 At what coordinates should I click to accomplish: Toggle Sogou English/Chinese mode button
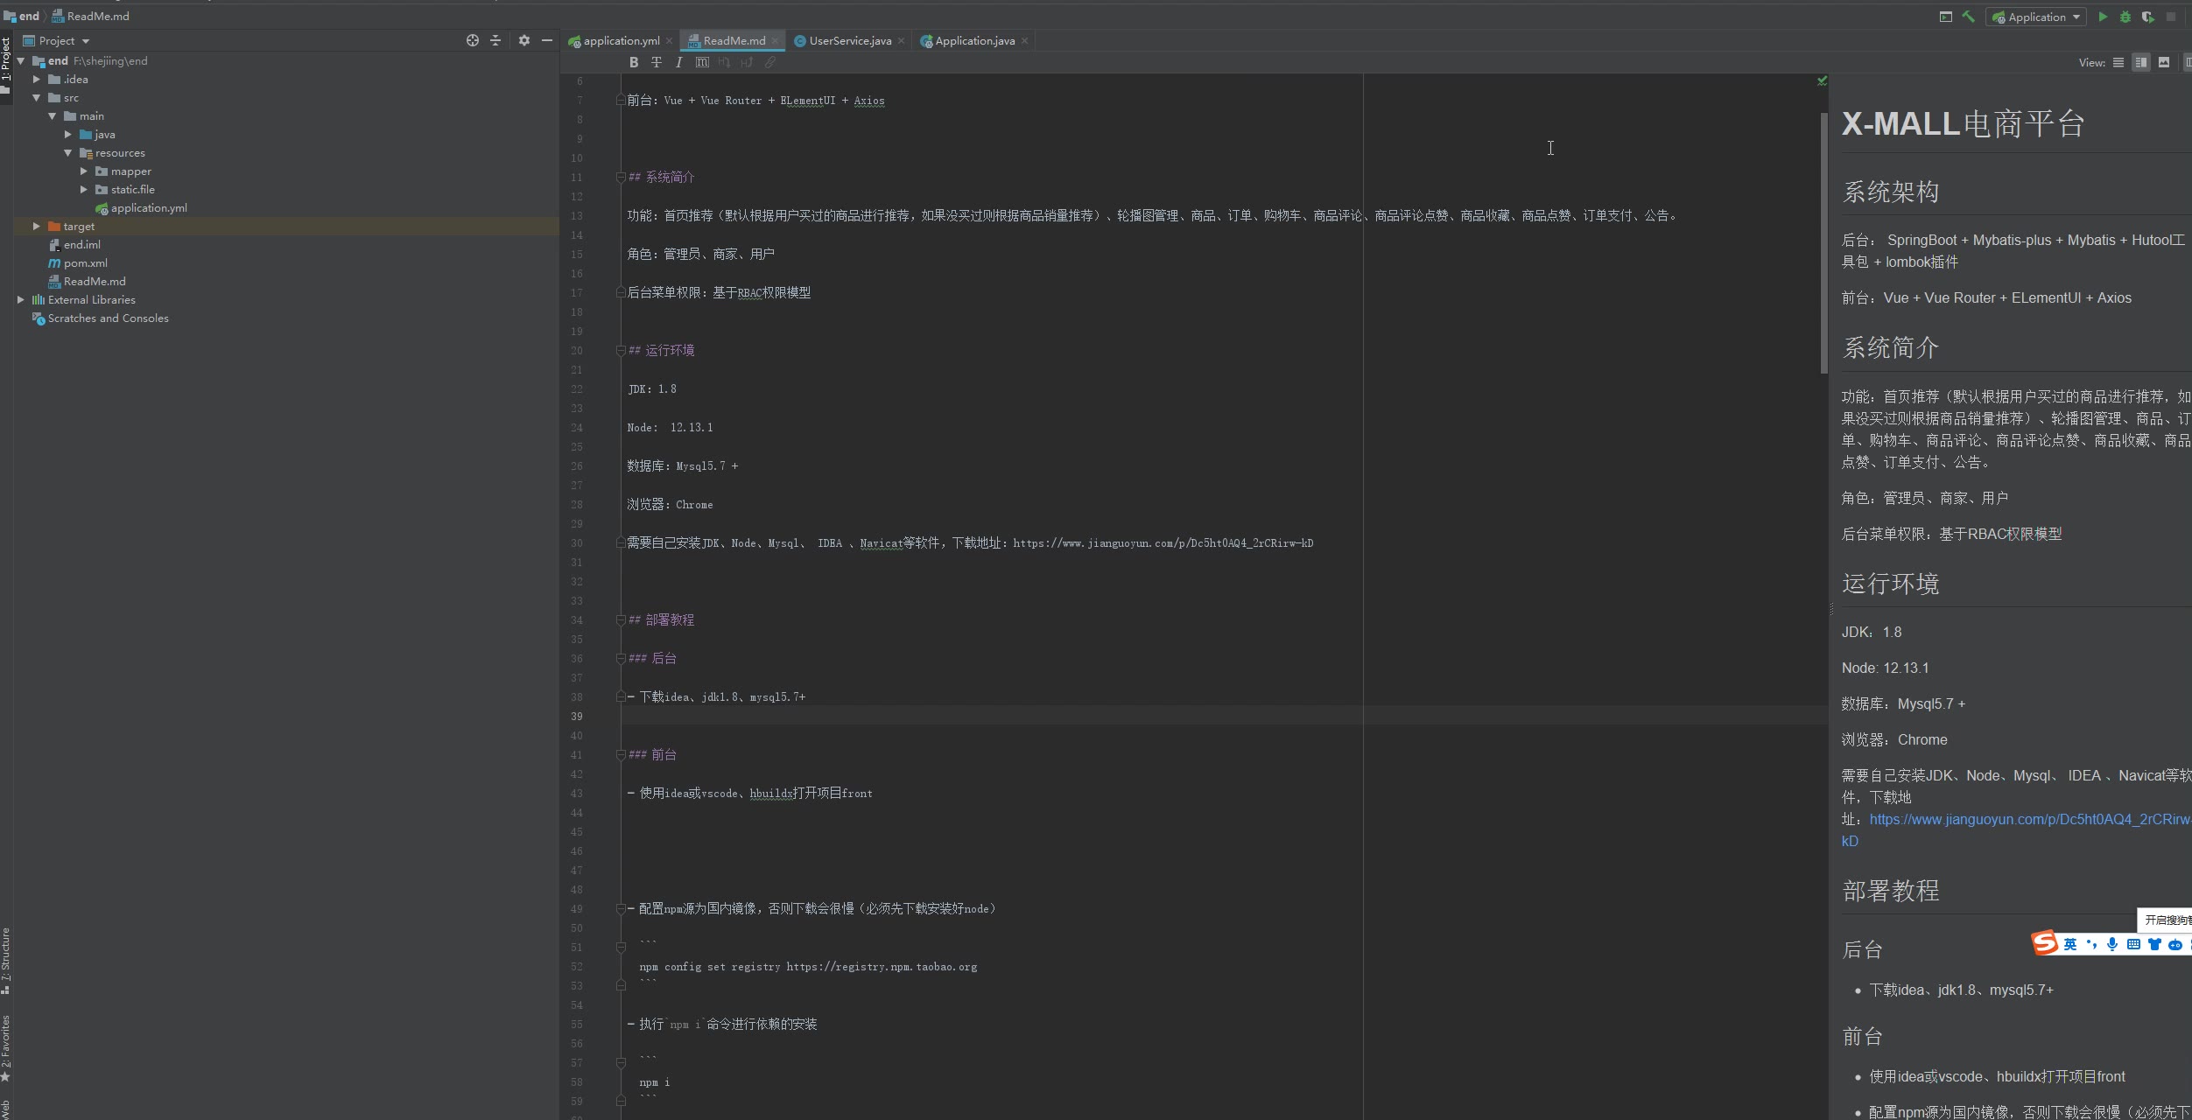[x=2070, y=943]
